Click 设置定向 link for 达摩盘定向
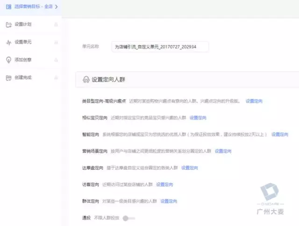This screenshot has height=226, width=299. [x=190, y=167]
